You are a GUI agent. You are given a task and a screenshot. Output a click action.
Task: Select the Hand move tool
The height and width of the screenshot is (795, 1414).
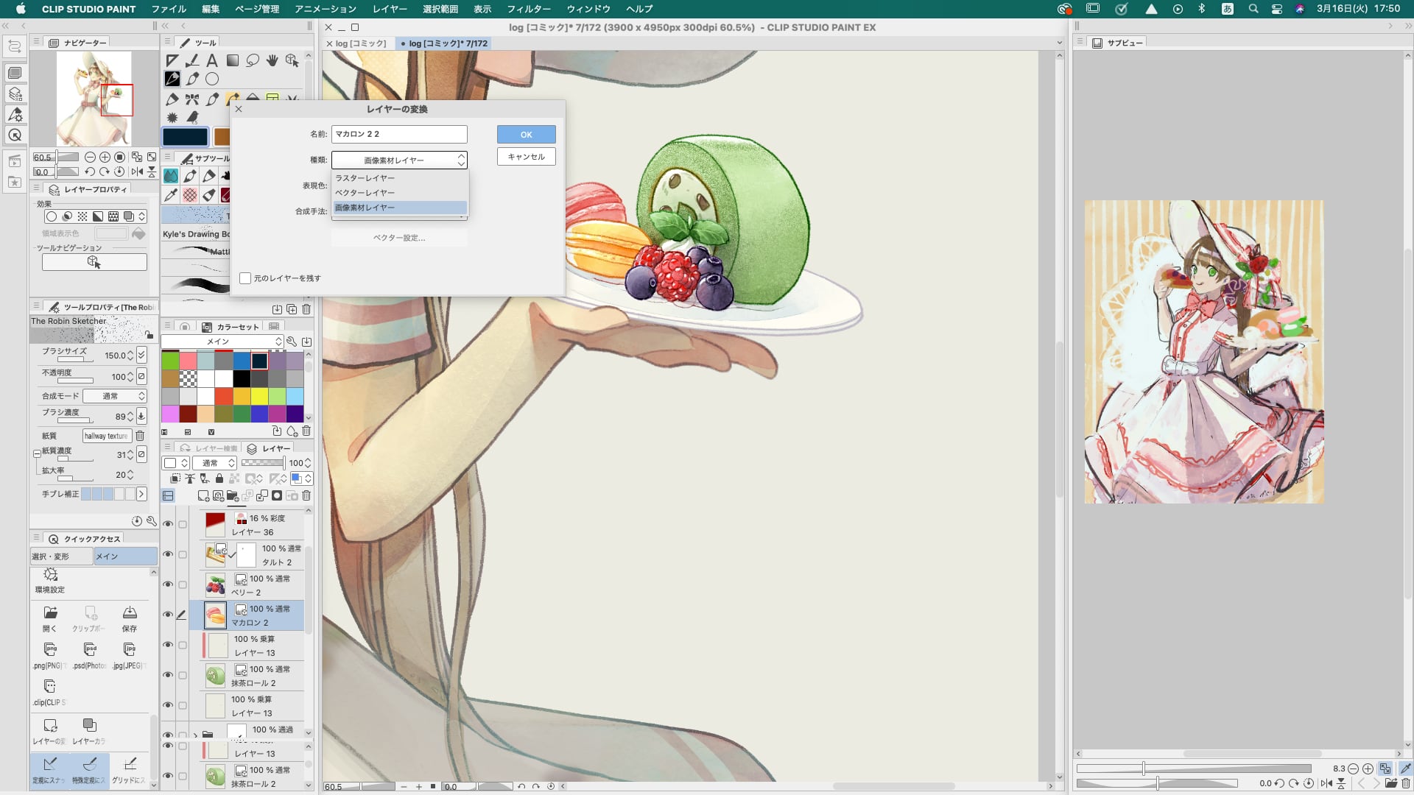tap(272, 60)
